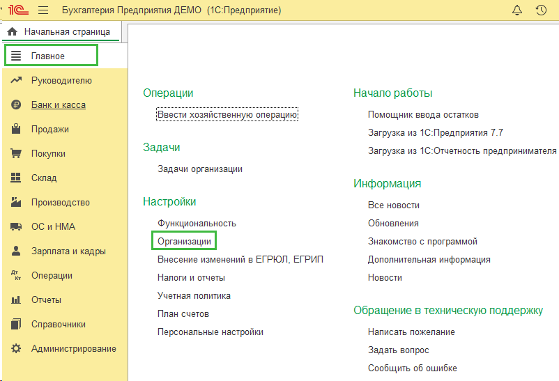Open the Организации link
The image size is (559, 381).
click(184, 241)
